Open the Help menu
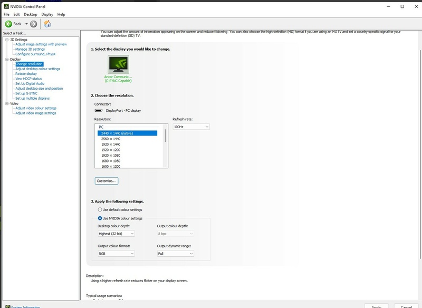Viewport: 422px width, 308px height. click(61, 14)
